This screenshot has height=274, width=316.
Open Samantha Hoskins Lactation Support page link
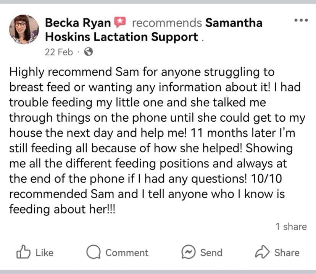(154, 30)
